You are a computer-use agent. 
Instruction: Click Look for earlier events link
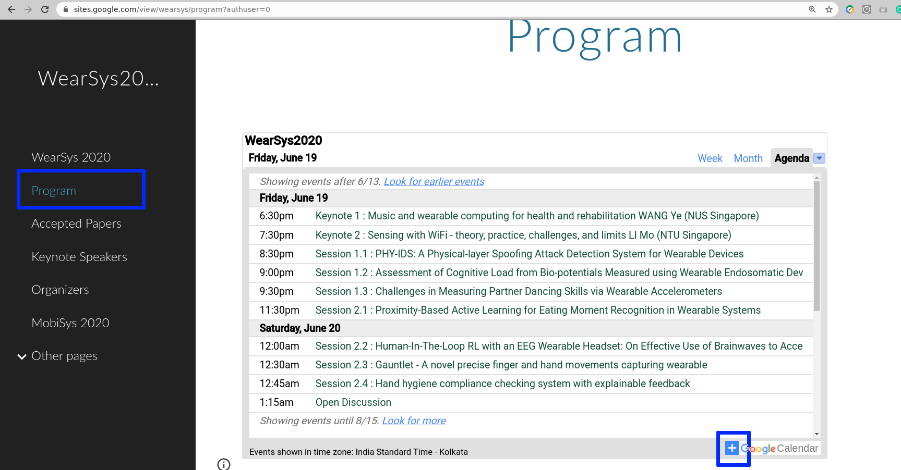pyautogui.click(x=434, y=181)
